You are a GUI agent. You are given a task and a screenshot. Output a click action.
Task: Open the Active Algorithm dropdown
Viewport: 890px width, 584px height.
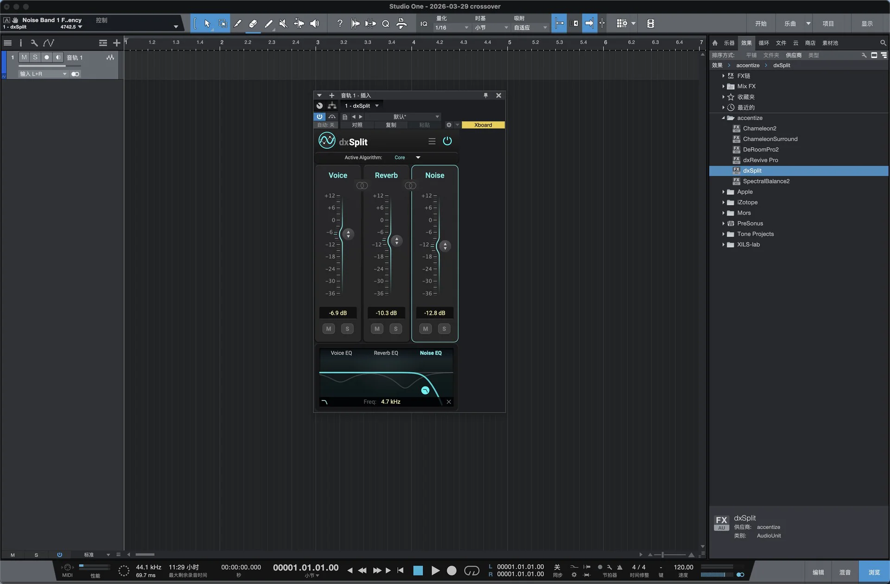coord(407,158)
